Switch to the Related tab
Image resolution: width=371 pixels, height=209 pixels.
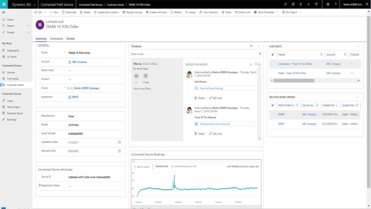tap(70, 39)
